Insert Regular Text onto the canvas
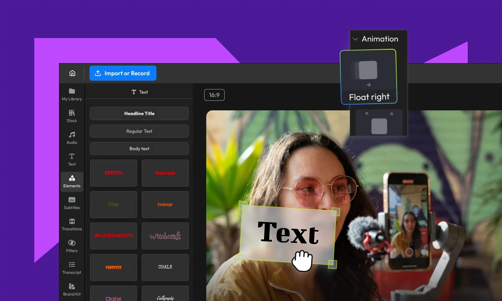The image size is (502, 301). point(139,131)
